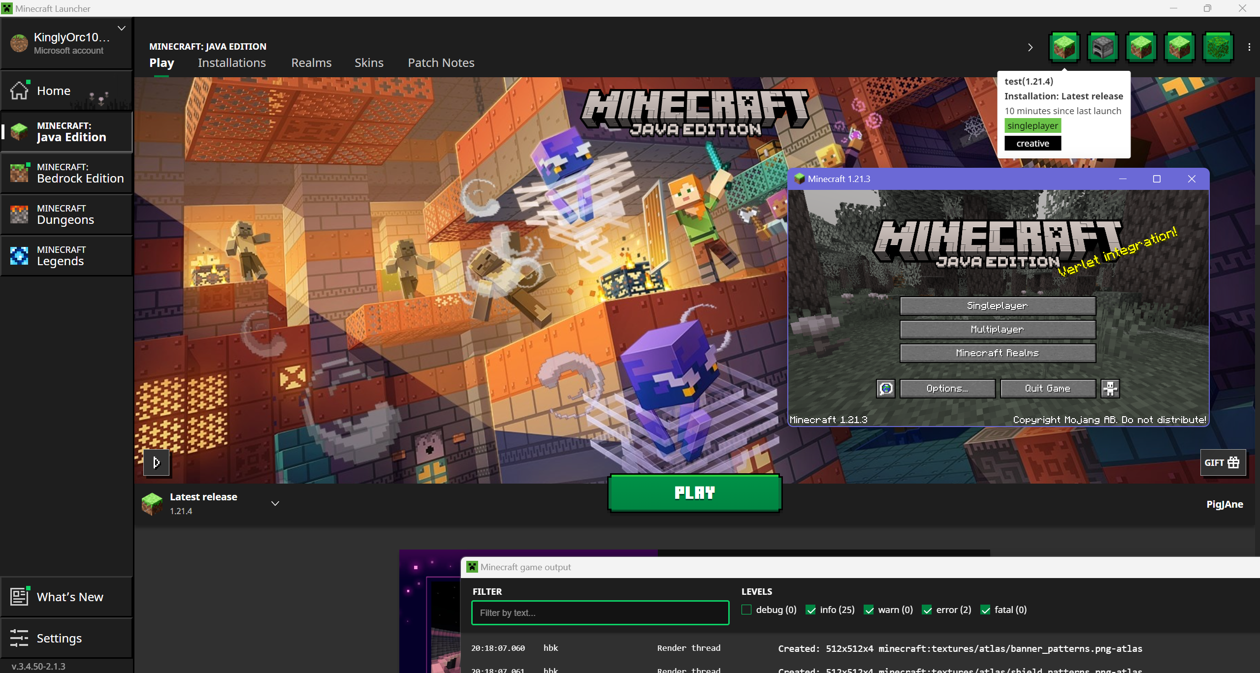The width and height of the screenshot is (1260, 673).
Task: Click the news expand arrow icon
Action: coord(157,462)
